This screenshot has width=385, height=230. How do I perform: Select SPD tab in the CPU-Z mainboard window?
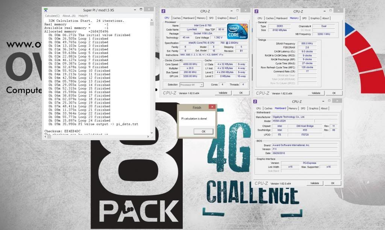[x=303, y=108]
